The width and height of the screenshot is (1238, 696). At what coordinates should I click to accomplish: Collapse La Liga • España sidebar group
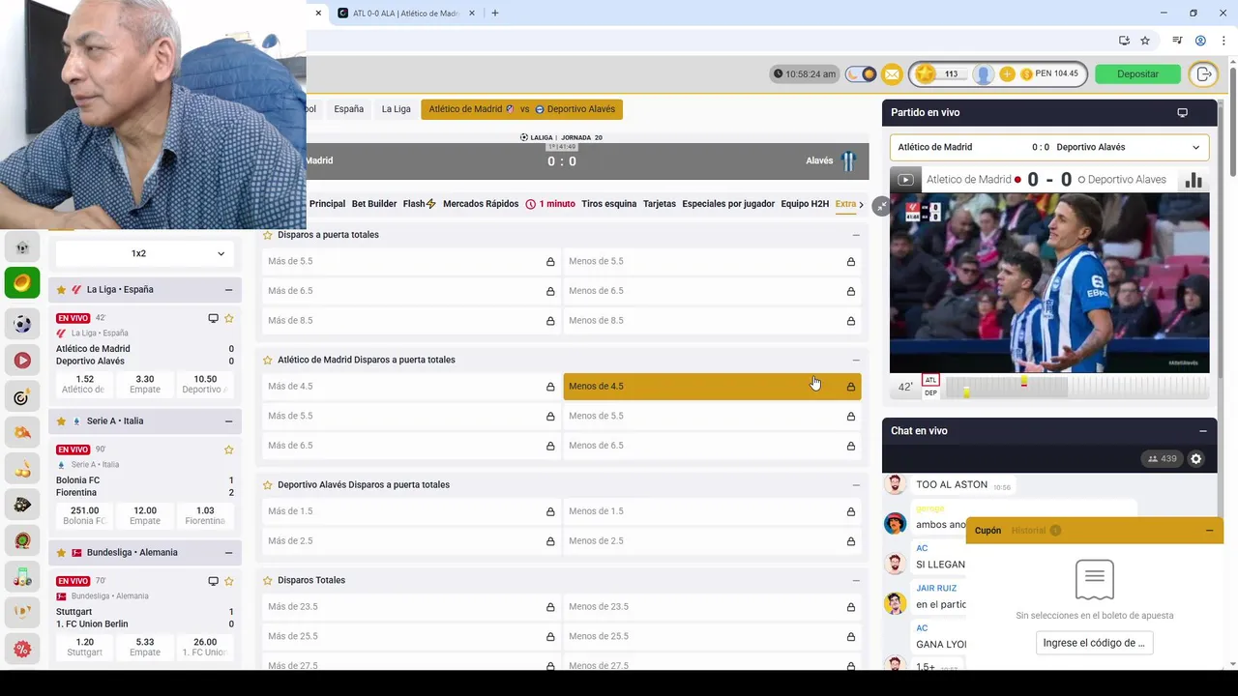[x=228, y=289]
